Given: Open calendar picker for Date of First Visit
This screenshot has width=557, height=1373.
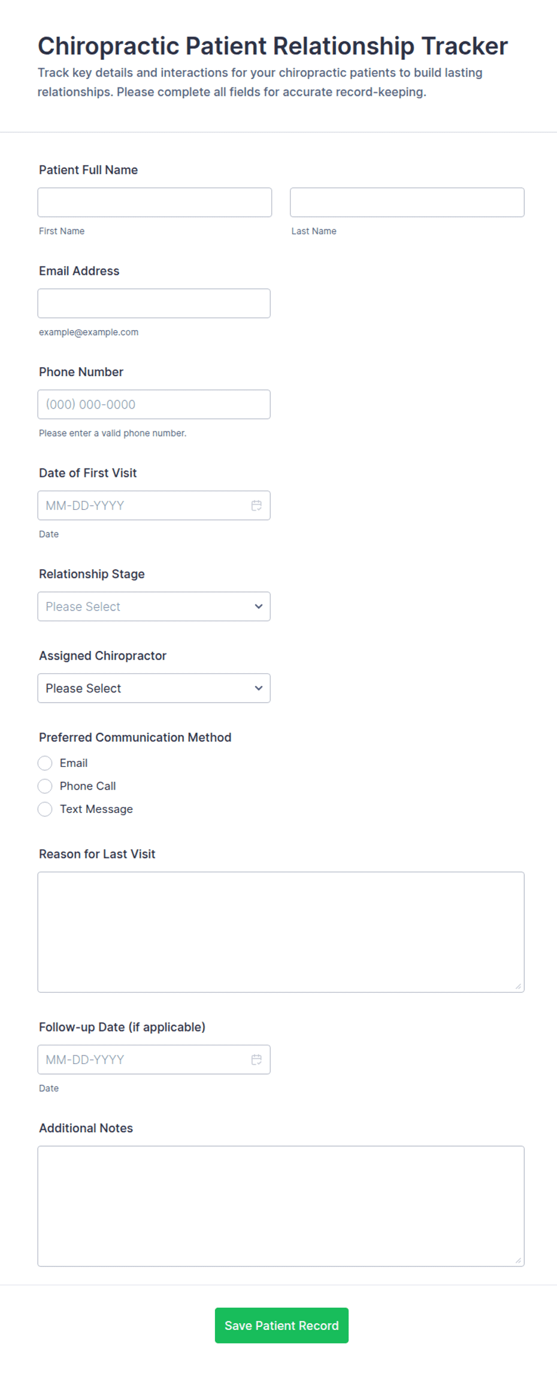Looking at the screenshot, I should tap(256, 506).
